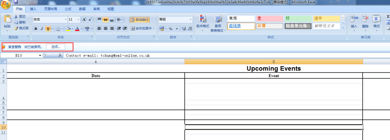Click the 选项... security warning button

pos(56,47)
